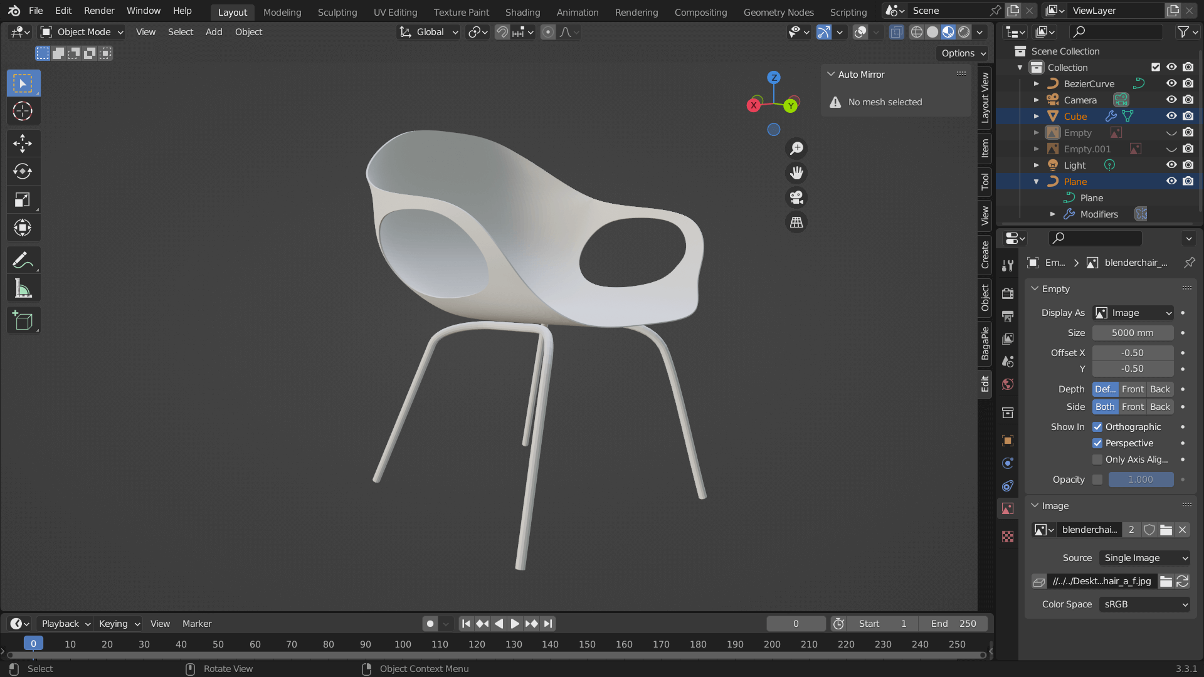Pick the Add Cube tool
The width and height of the screenshot is (1204, 677).
[x=23, y=321]
